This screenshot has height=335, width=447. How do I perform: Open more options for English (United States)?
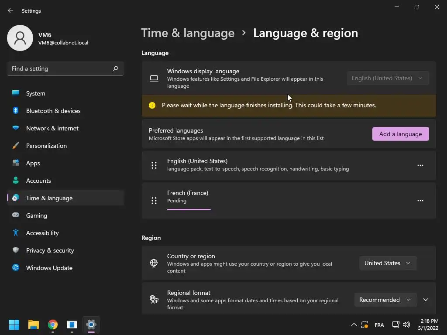tap(420, 165)
